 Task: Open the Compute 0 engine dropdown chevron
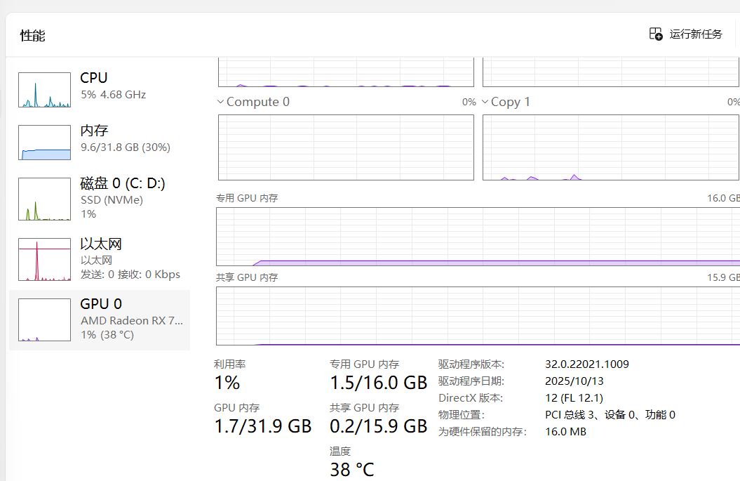(221, 102)
